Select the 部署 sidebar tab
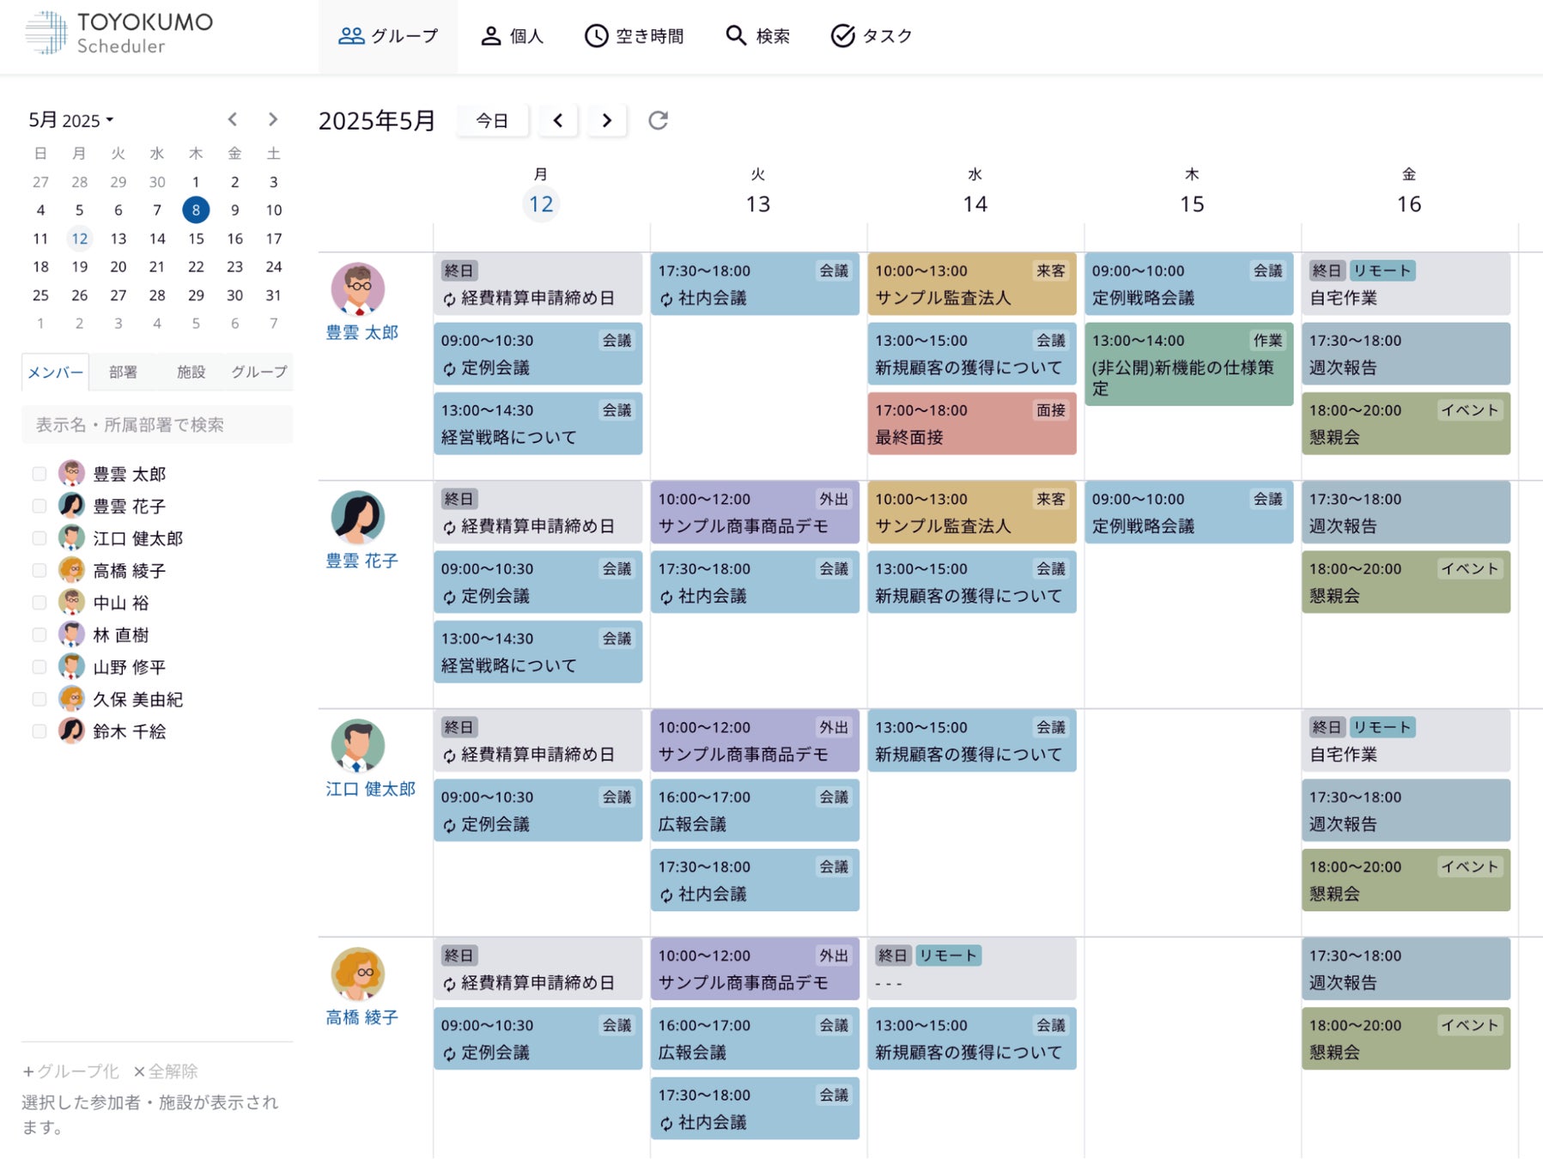Screen dimensions: 1543x1159 pyautogui.click(x=123, y=372)
